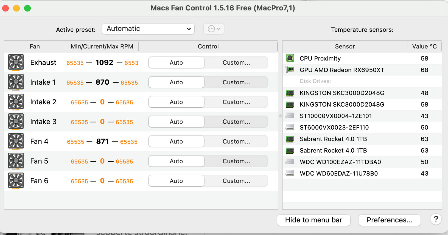This screenshot has height=235, width=448.
Task: Click the Exhaust fan icon
Action: [x=16, y=62]
